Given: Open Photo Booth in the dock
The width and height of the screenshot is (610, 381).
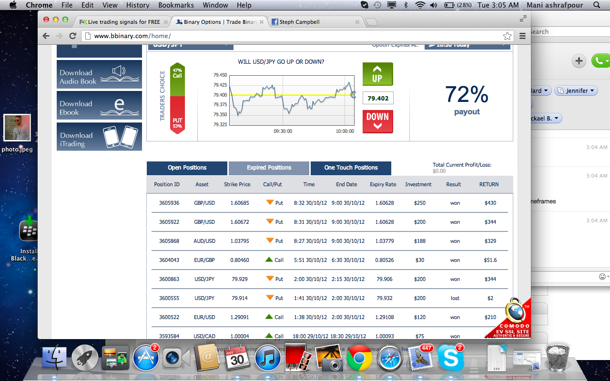Looking at the screenshot, I should tap(298, 358).
